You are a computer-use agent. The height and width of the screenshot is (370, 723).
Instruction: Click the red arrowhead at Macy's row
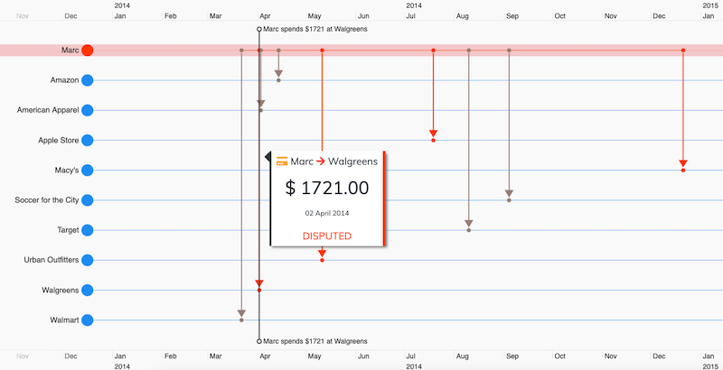(x=683, y=163)
